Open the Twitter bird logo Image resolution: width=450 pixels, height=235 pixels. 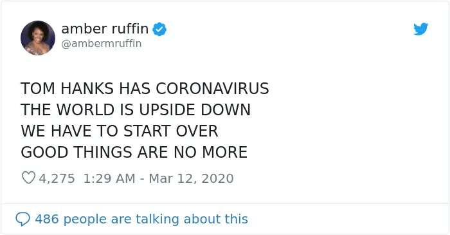coord(420,29)
